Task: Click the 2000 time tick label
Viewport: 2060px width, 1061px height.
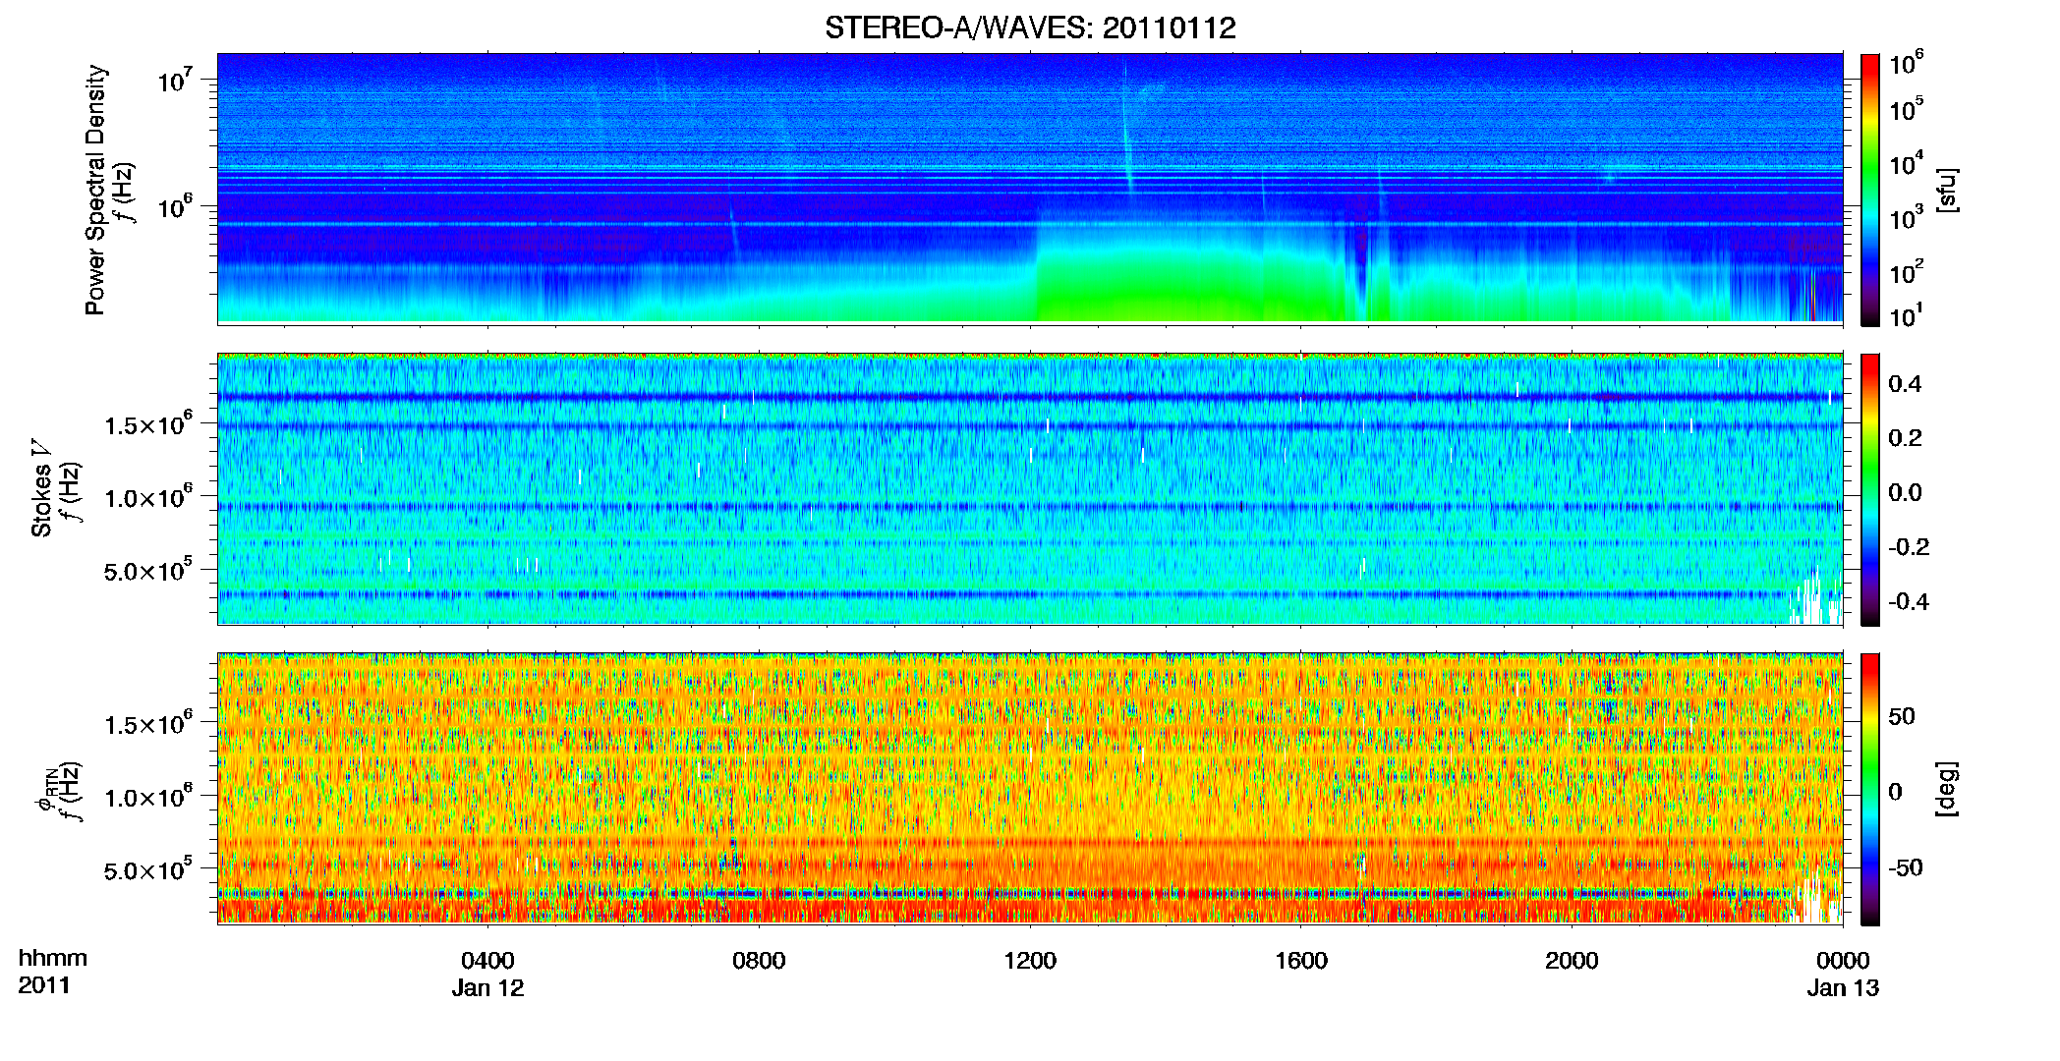Action: pyautogui.click(x=1572, y=961)
